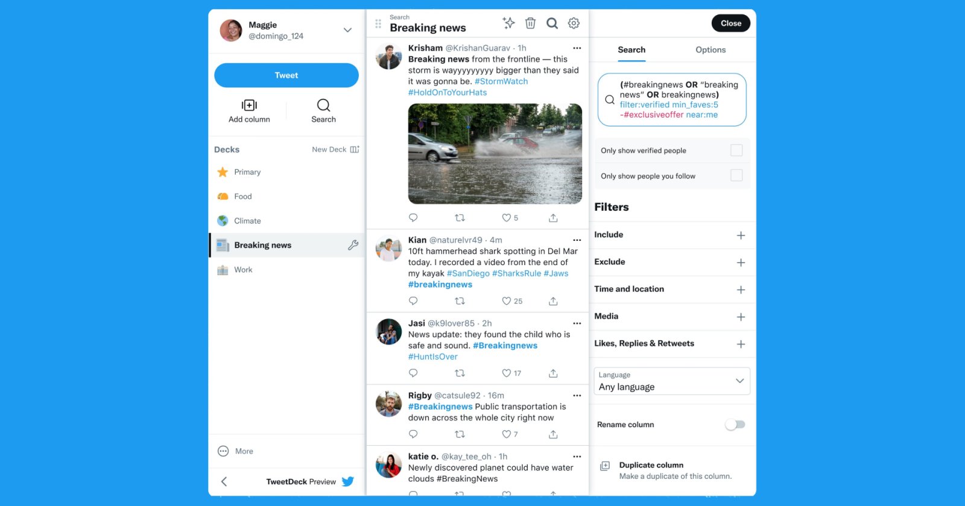The width and height of the screenshot is (965, 506).
Task: Open the Language dropdown
Action: [x=672, y=381]
